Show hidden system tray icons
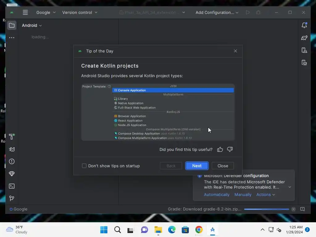Image resolution: width=316 pixels, height=237 pixels. (x=263, y=230)
